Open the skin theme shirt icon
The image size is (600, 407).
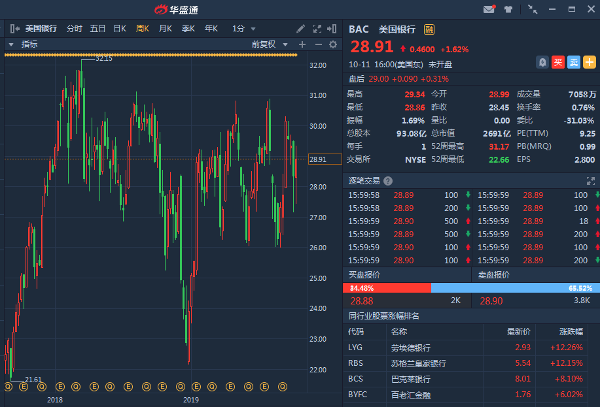click(x=508, y=9)
